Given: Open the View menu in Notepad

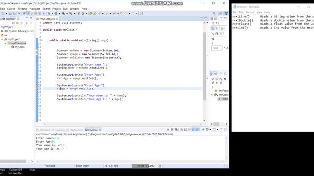Looking at the screenshot, I should tap(259, 12).
